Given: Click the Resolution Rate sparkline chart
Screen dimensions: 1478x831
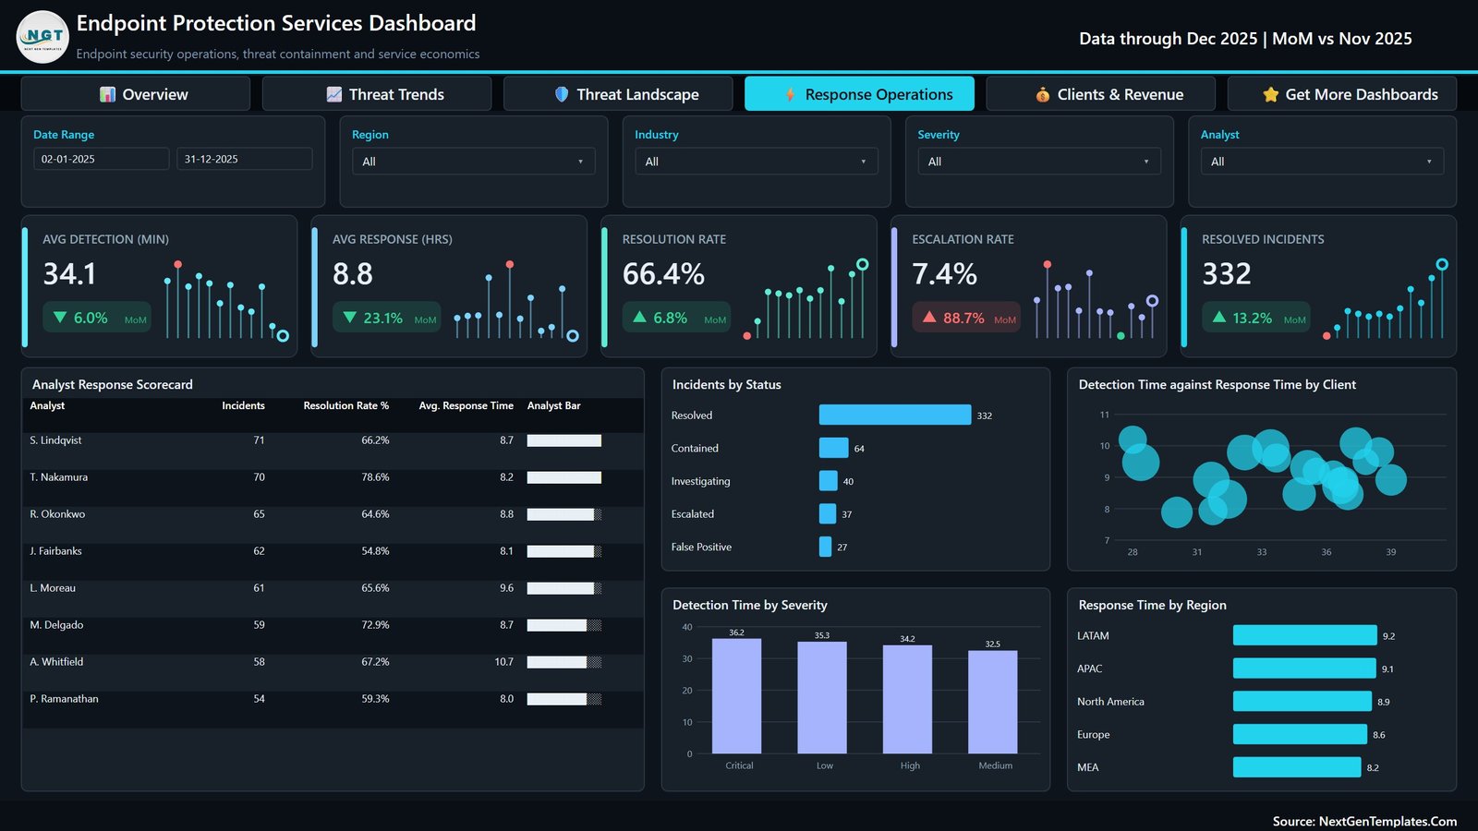Looking at the screenshot, I should (806, 301).
